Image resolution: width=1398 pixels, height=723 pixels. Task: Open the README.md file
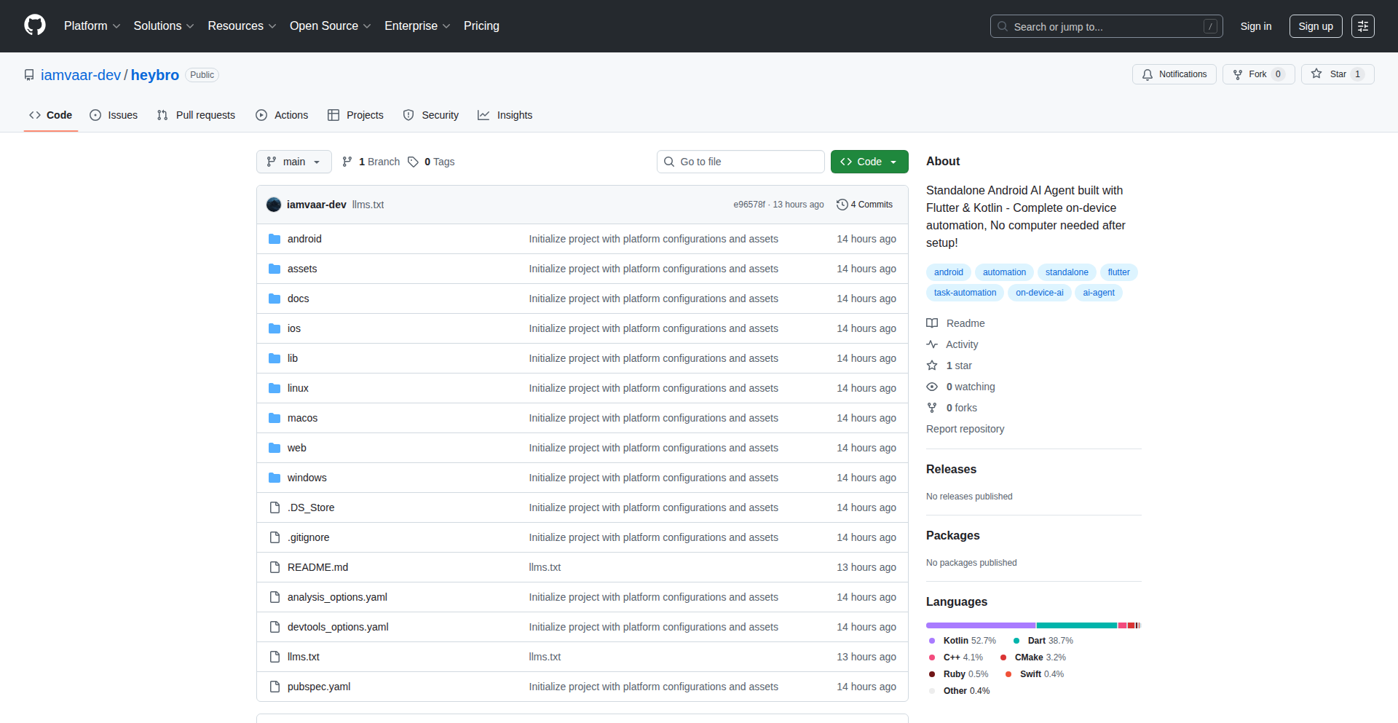click(317, 567)
